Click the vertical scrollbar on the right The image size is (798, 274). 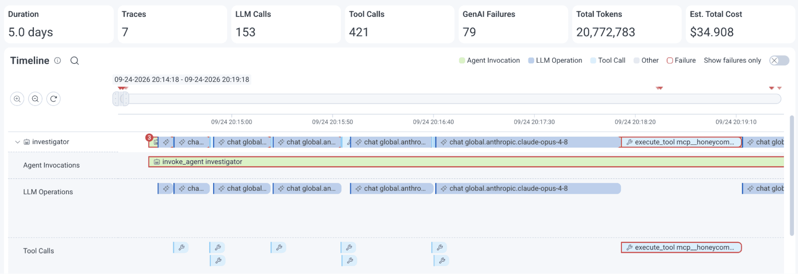click(x=792, y=175)
